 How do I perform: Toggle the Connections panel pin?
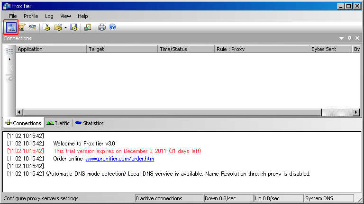pos(349,38)
